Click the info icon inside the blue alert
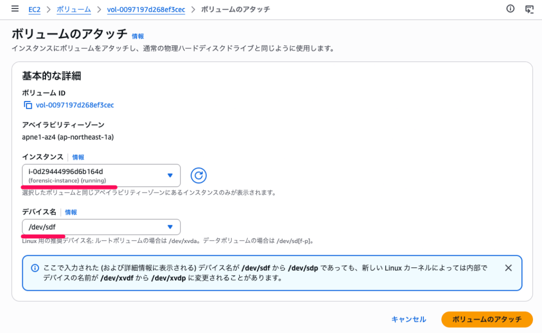542x333 pixels. [35, 268]
